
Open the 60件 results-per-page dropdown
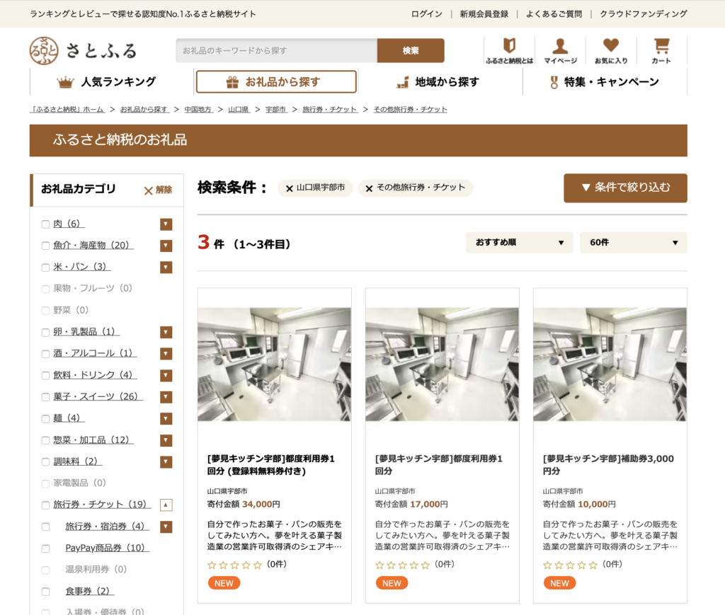coord(632,242)
